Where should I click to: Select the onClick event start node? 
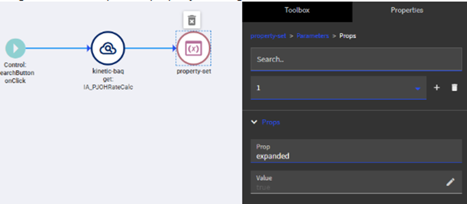(15, 49)
